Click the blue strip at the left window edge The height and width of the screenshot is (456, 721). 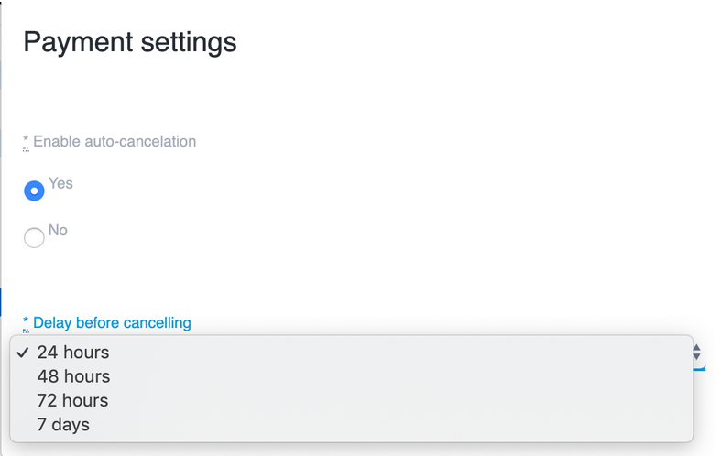[2, 302]
